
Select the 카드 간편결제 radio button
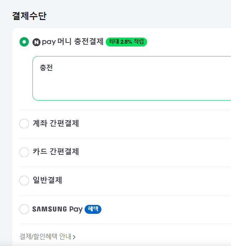pos(24,152)
